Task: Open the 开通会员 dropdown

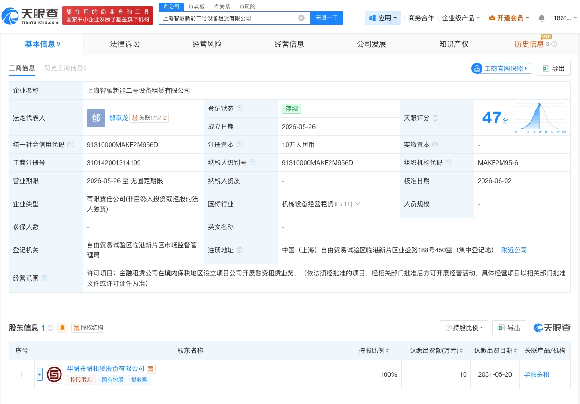Action: [509, 18]
